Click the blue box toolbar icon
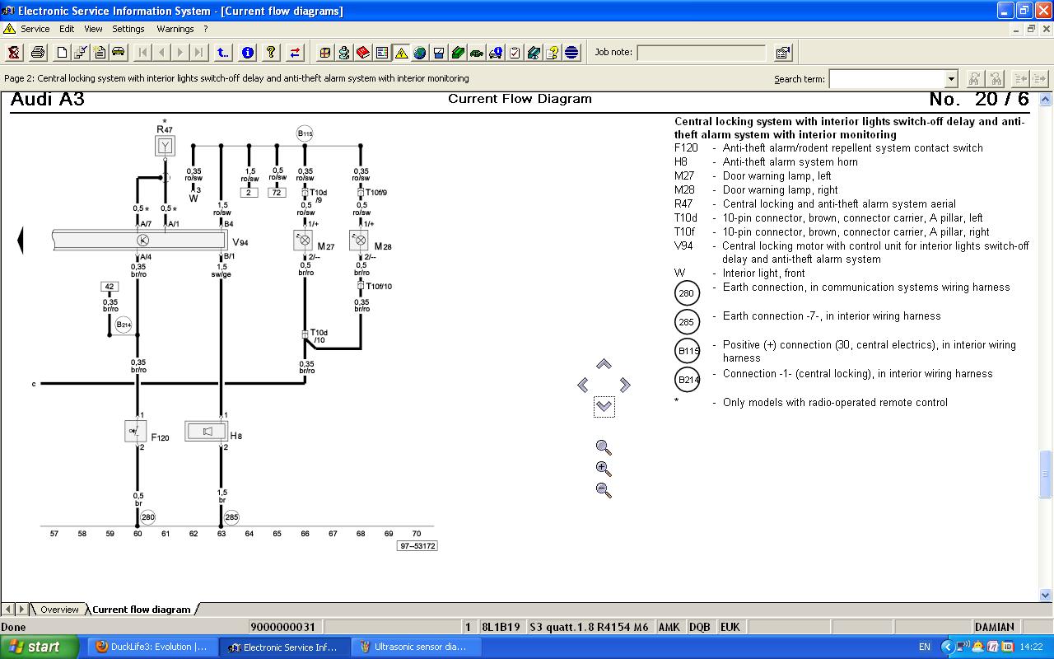This screenshot has height=659, width=1054. point(439,53)
